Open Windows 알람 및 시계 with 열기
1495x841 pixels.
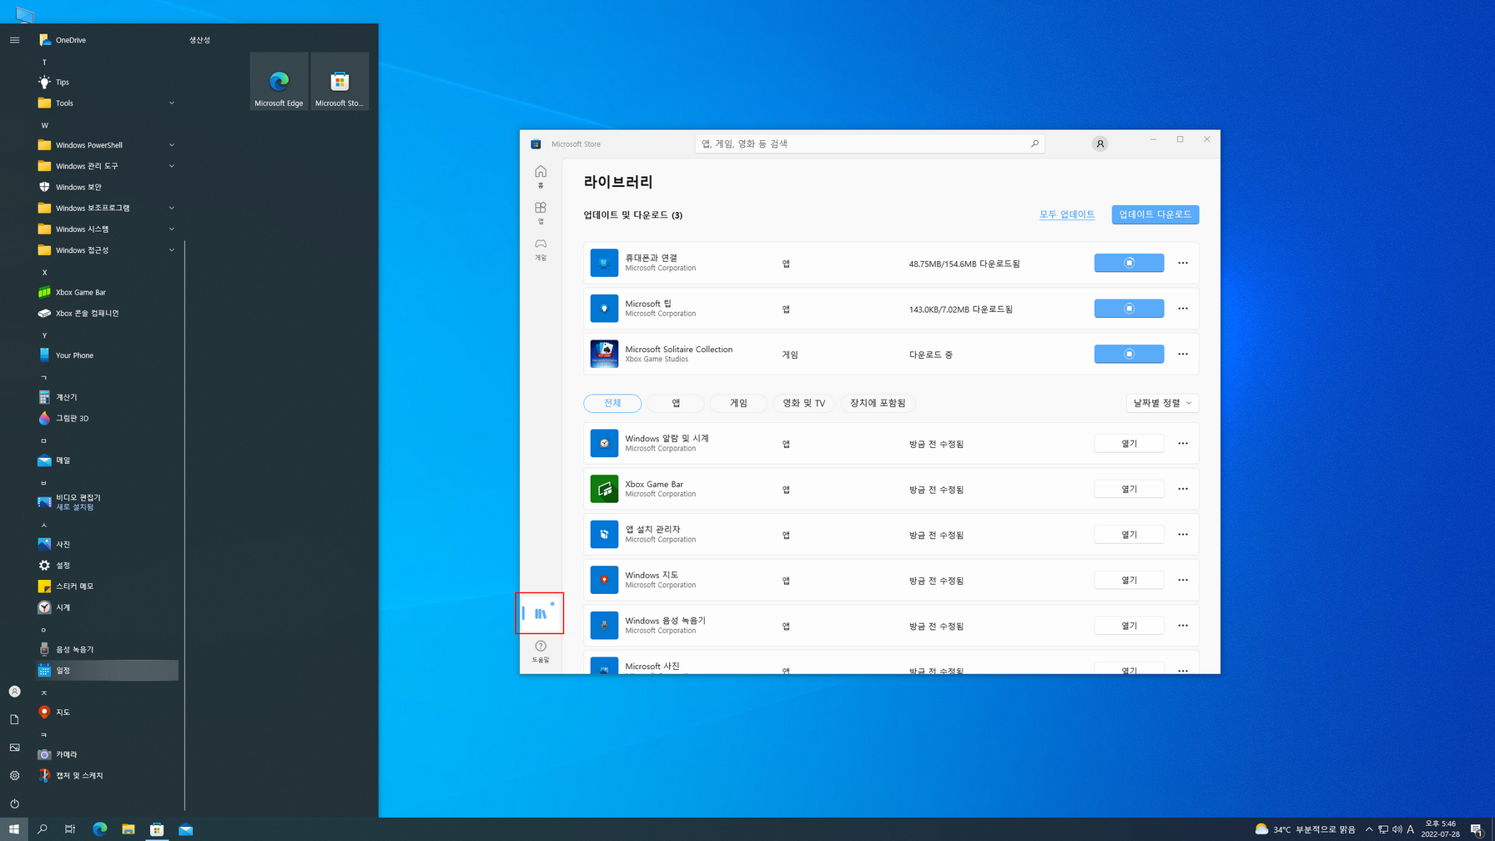click(x=1129, y=443)
